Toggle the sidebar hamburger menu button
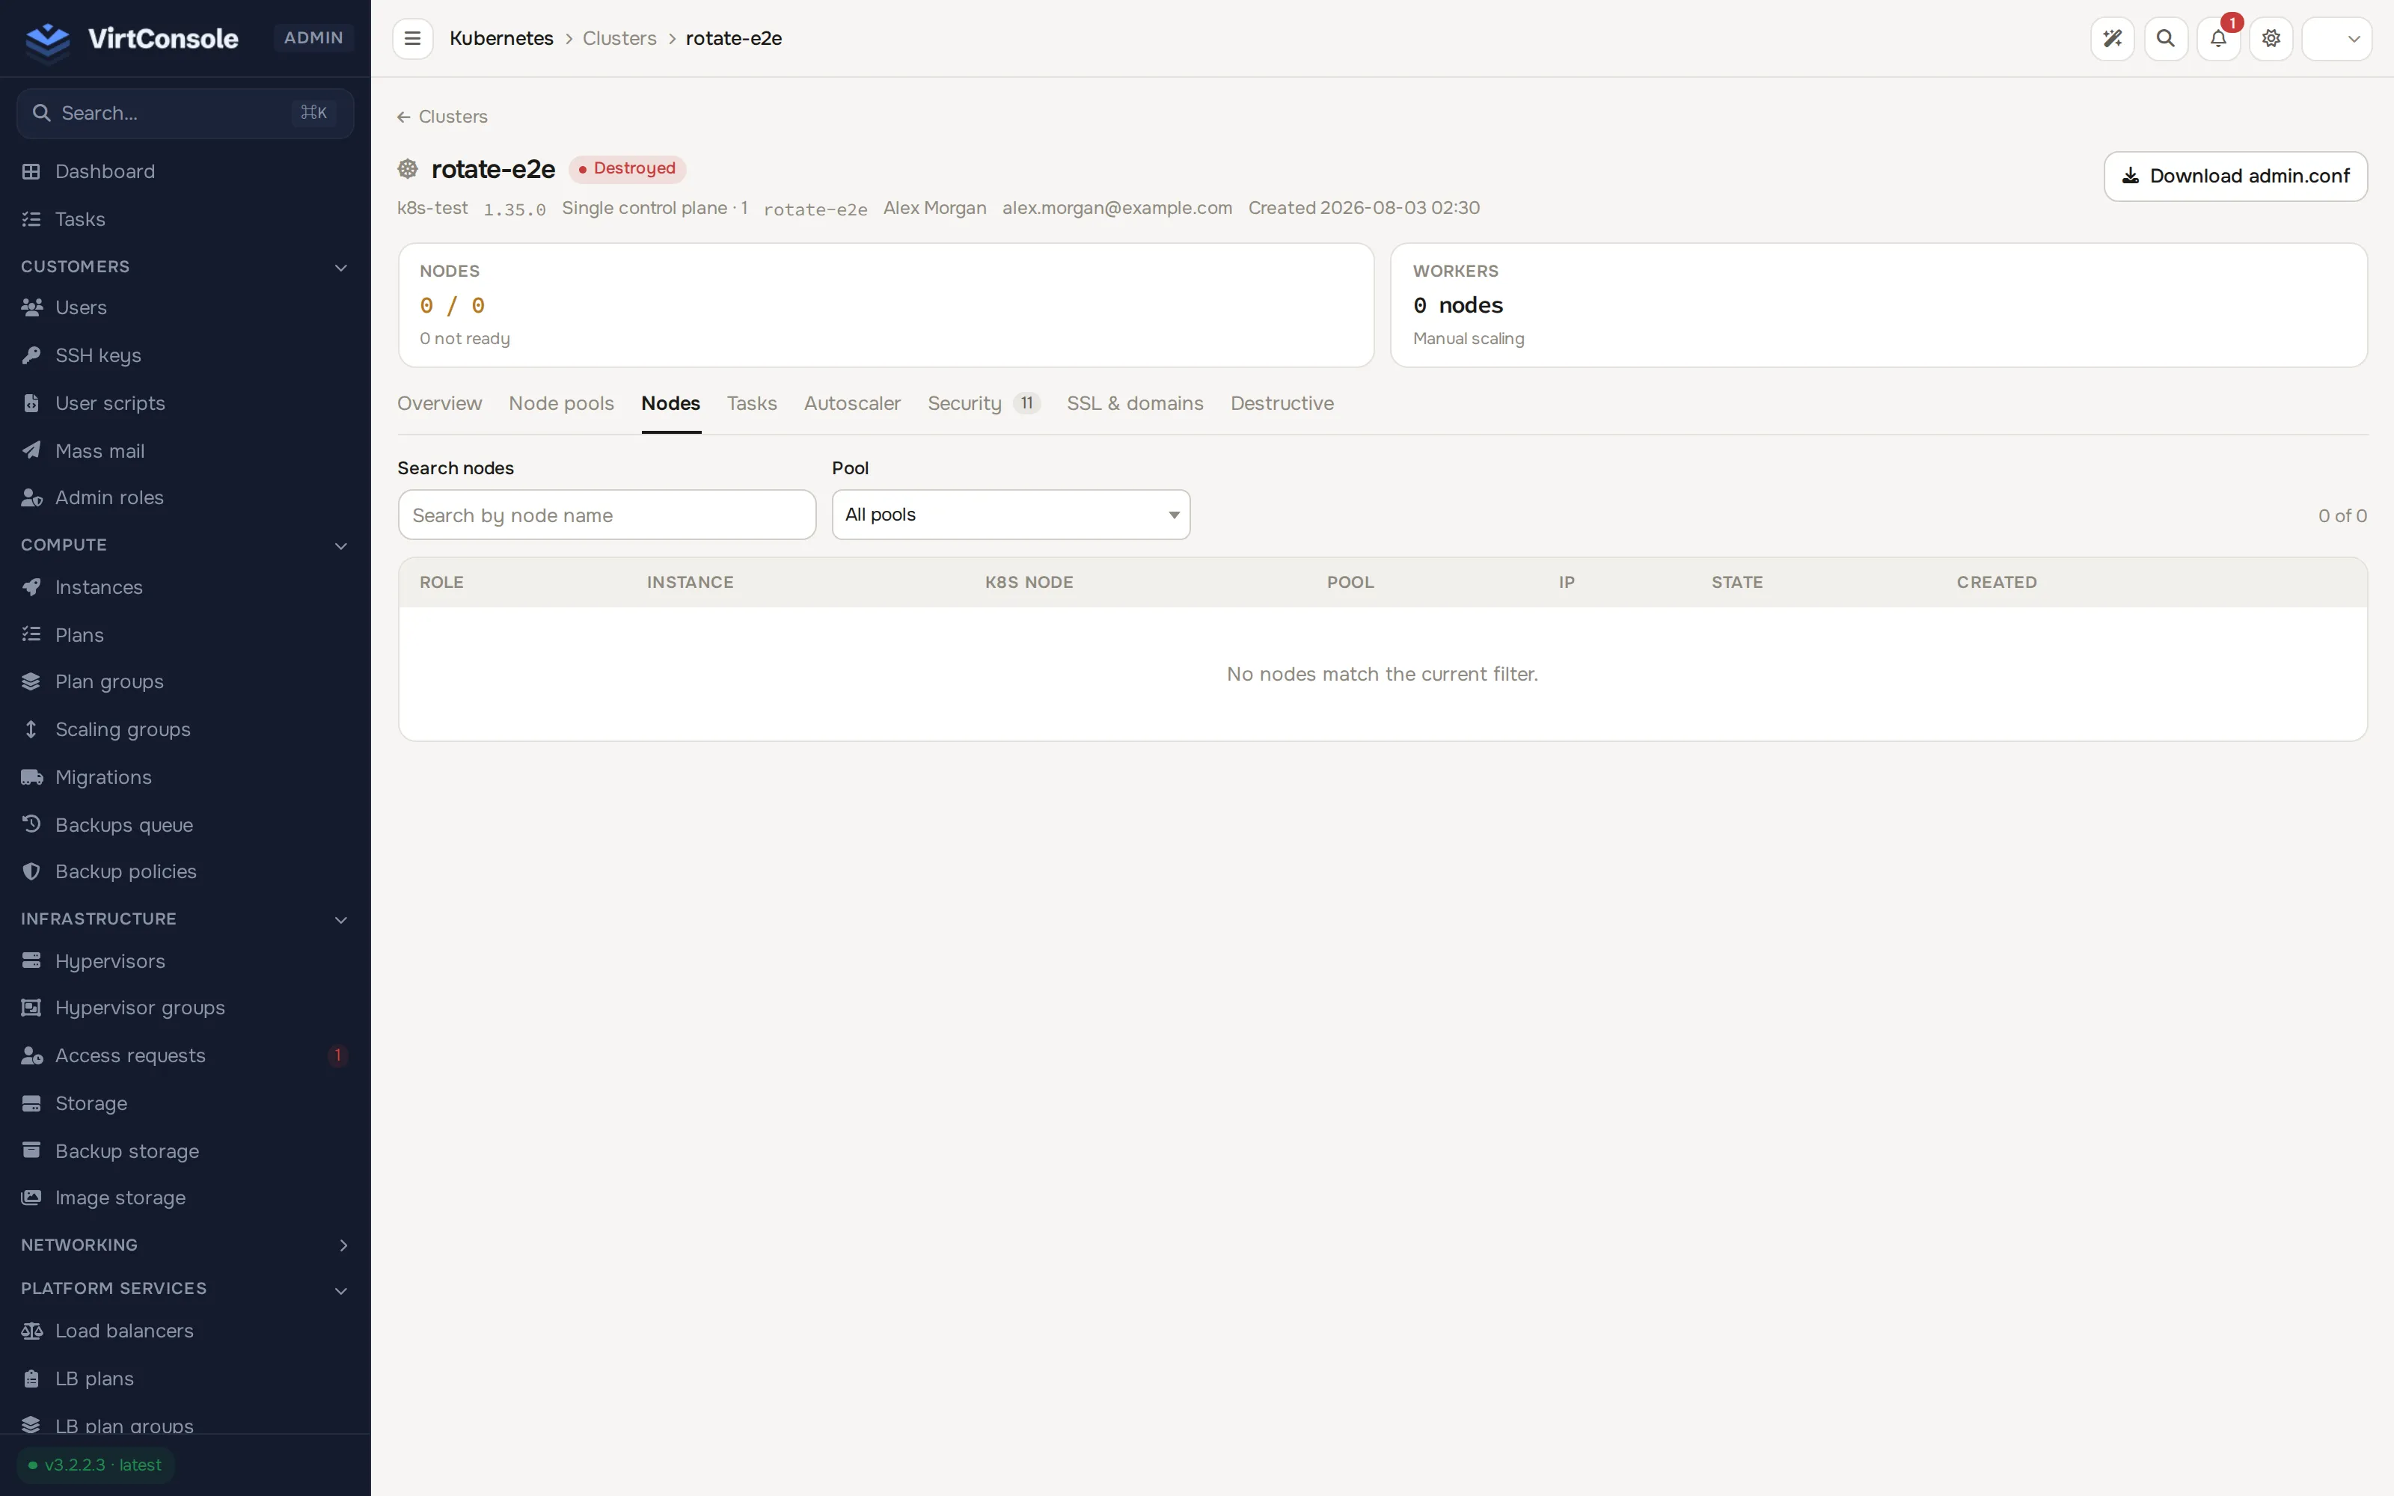The height and width of the screenshot is (1496, 2394). pos(412,39)
